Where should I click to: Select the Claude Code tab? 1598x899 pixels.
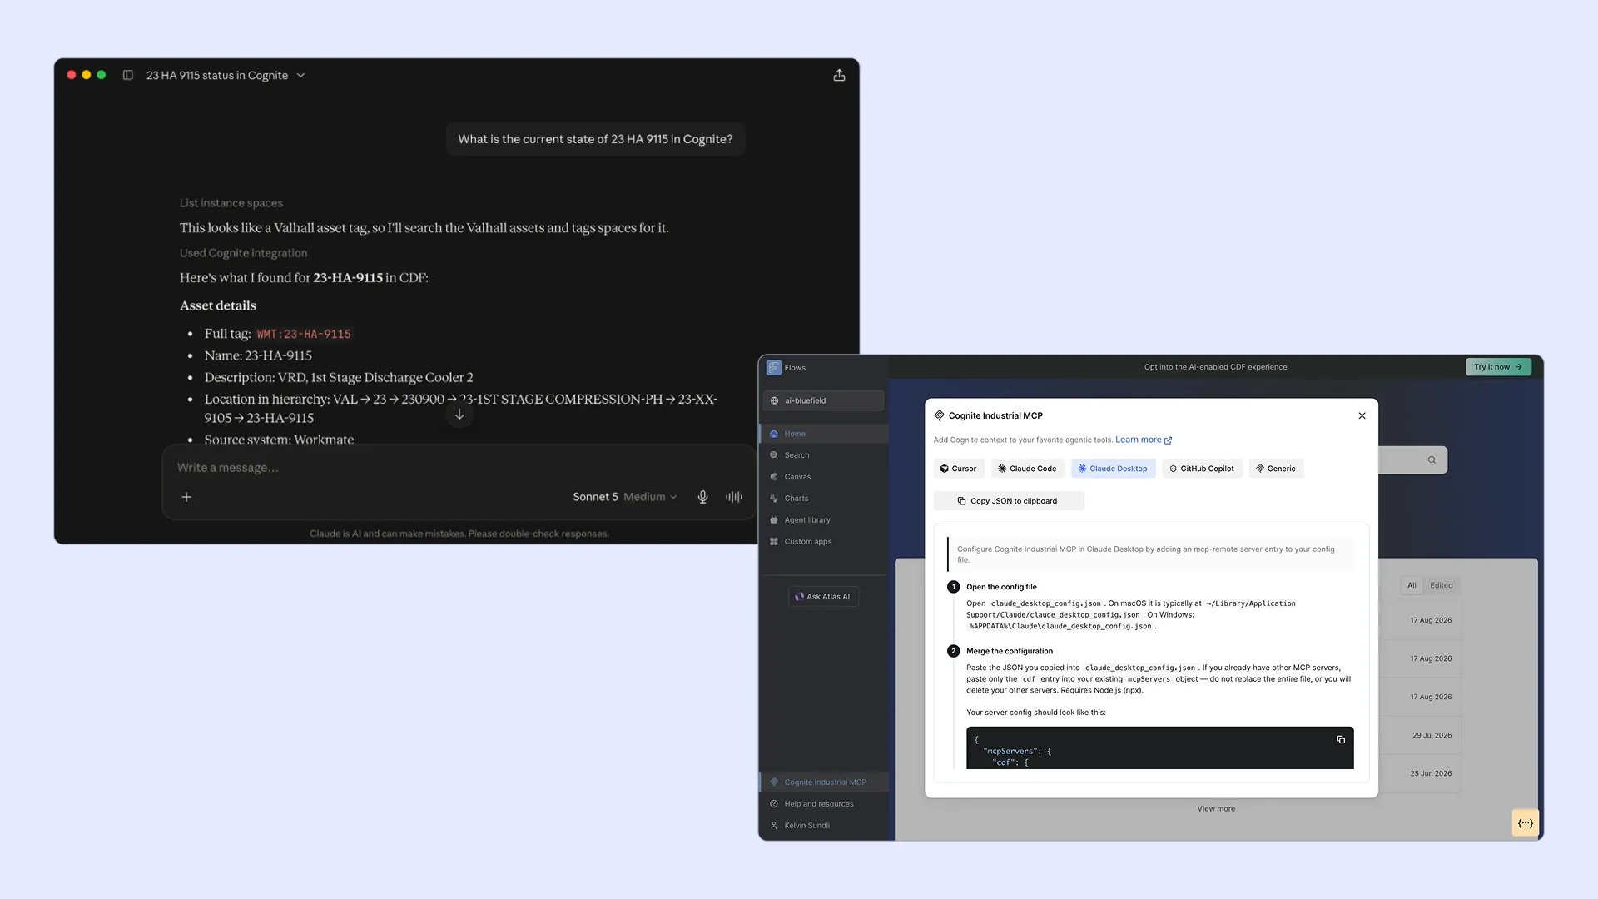(1027, 469)
